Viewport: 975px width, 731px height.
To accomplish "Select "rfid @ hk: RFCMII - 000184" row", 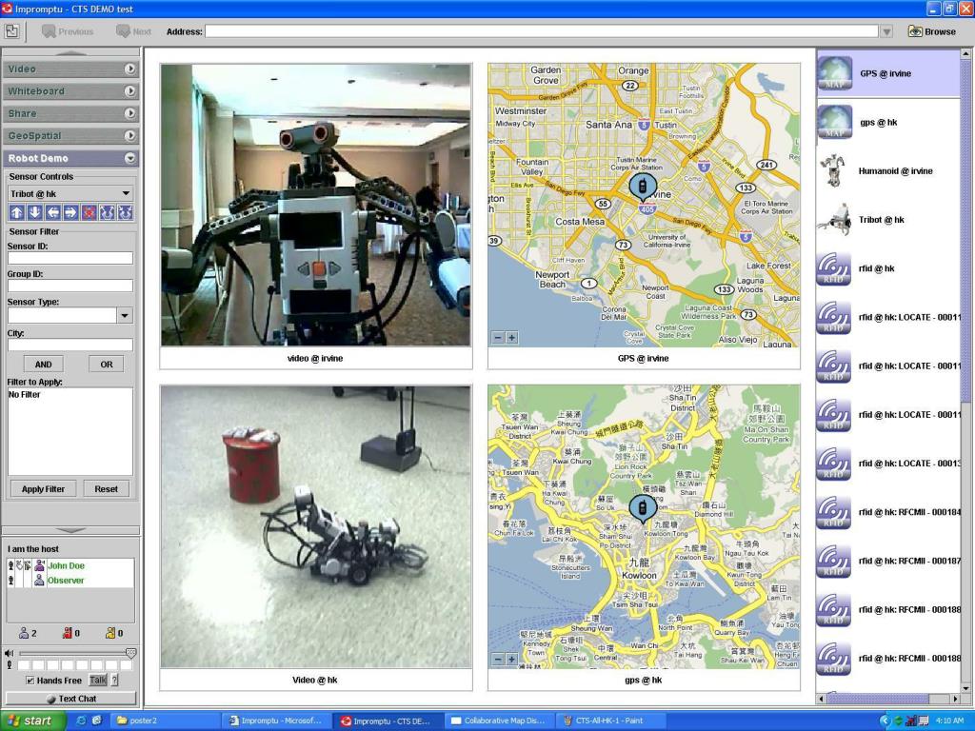I will (x=889, y=512).
